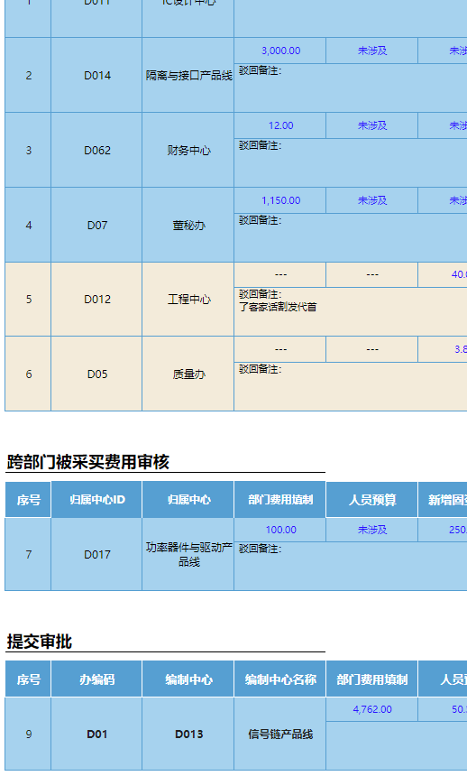Click 未涉及 in the D014 row

(x=372, y=51)
